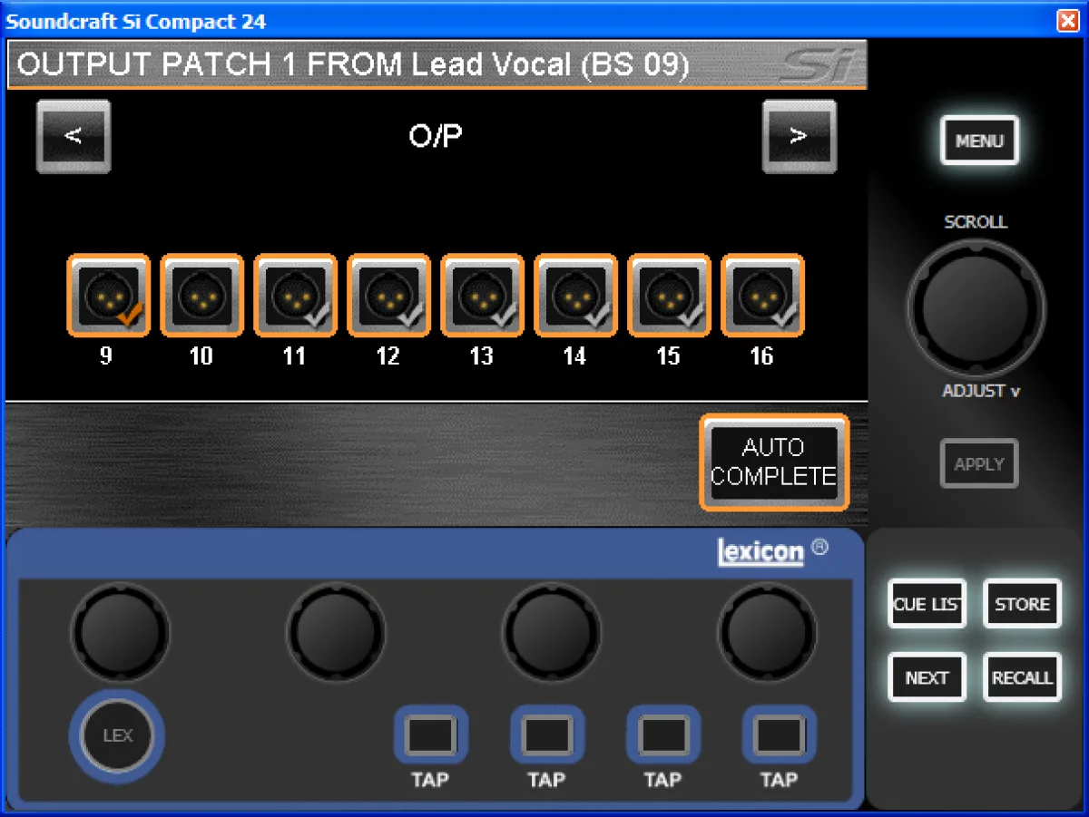Select XLR output socket 13
The width and height of the screenshot is (1089, 817).
482,296
